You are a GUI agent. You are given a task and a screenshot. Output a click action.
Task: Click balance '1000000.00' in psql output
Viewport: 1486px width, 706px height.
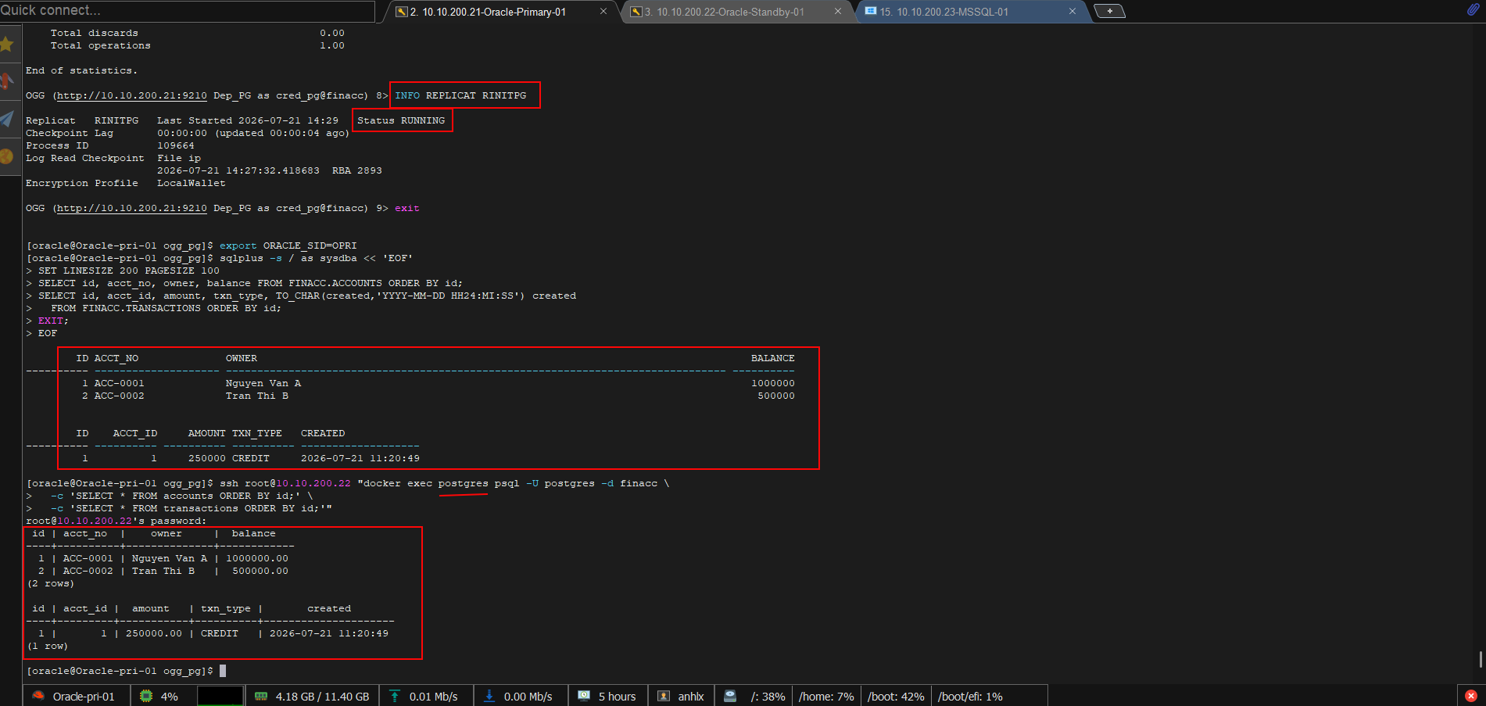tap(257, 558)
